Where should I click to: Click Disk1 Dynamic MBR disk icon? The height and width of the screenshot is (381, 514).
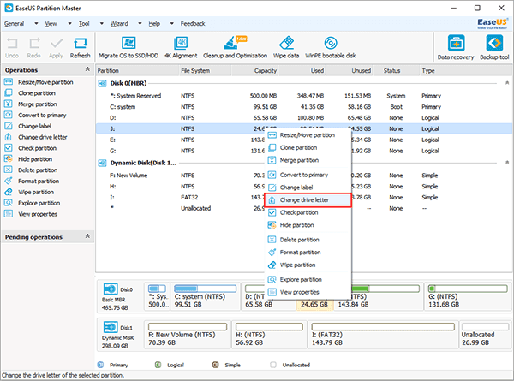pyautogui.click(x=111, y=327)
